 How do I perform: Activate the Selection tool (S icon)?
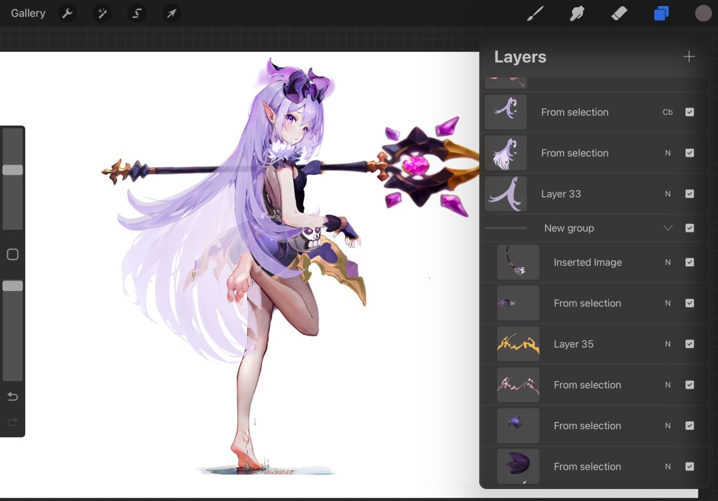coord(137,13)
